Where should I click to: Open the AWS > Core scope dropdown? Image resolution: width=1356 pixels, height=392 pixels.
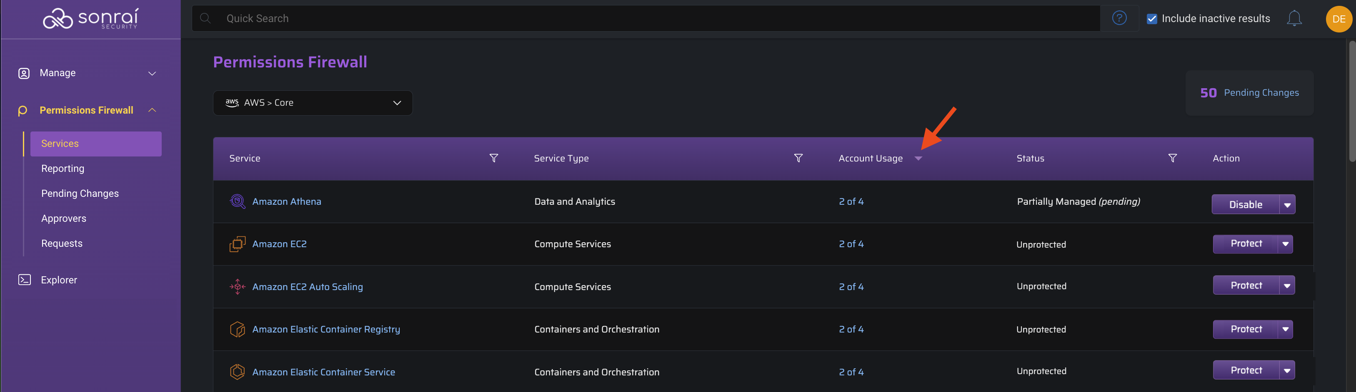pos(313,103)
